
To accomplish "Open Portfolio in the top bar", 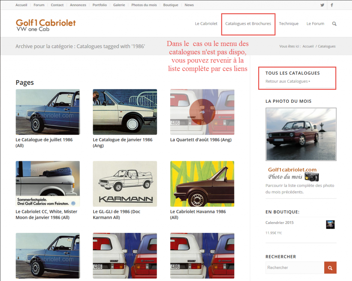I will click(100, 5).
